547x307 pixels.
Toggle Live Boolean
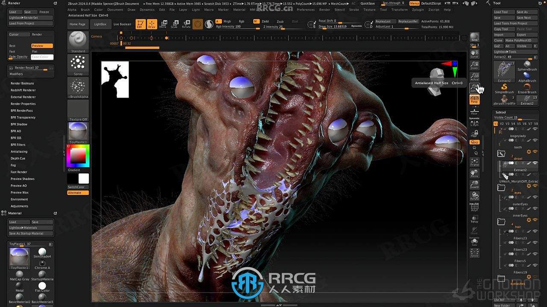122,24
